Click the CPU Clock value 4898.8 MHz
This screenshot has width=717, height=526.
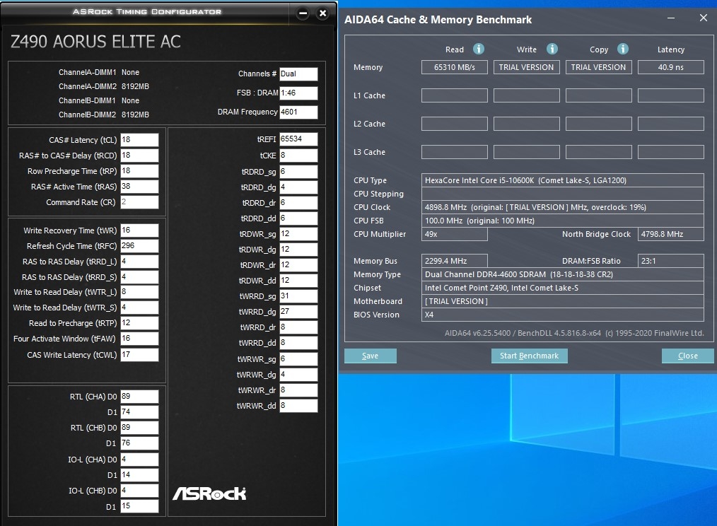[562, 207]
